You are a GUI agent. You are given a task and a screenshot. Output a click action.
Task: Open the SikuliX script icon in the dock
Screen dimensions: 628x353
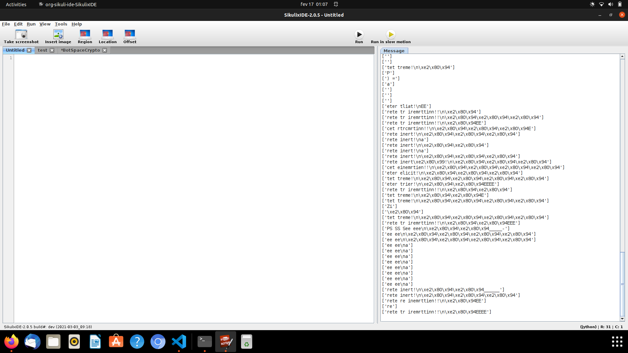coord(226,342)
